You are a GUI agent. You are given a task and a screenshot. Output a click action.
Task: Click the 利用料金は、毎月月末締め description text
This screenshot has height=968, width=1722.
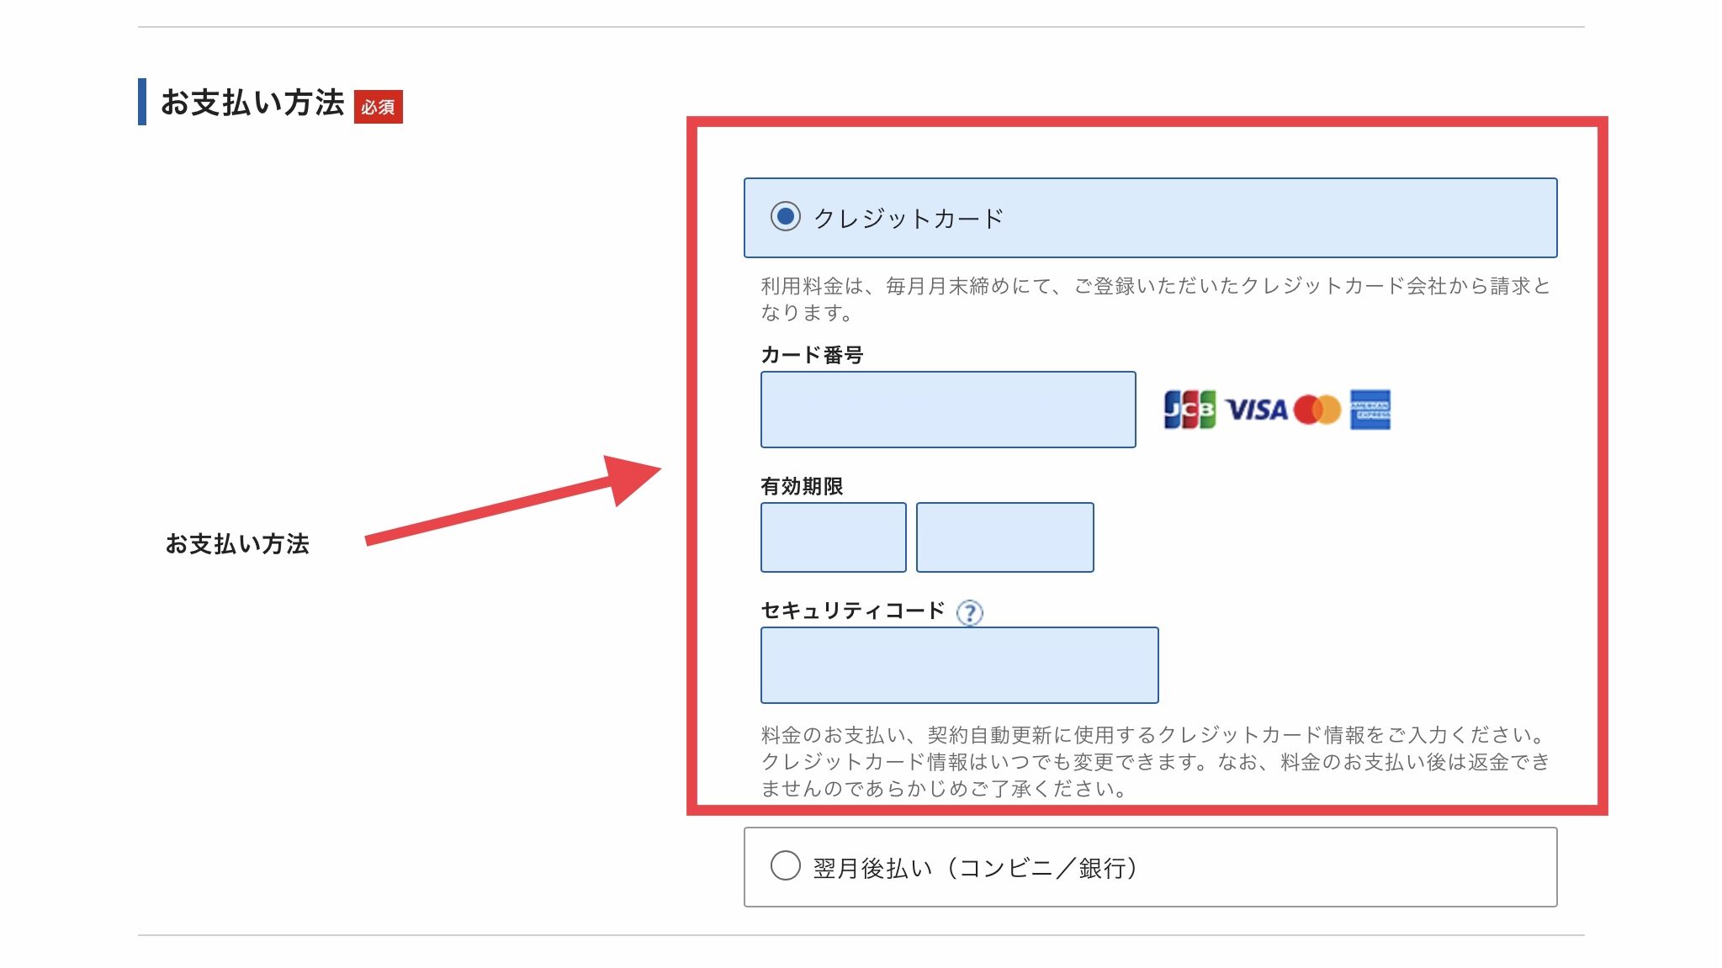(1156, 299)
